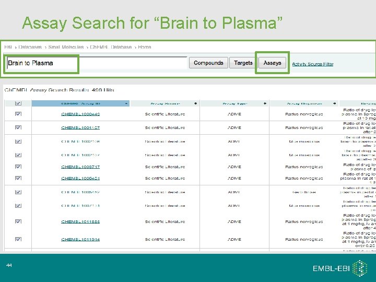Image resolution: width=376 pixels, height=282 pixels.
Task: Select Rattus norvegicus in CHEMBL1003717 row
Action: point(304,167)
